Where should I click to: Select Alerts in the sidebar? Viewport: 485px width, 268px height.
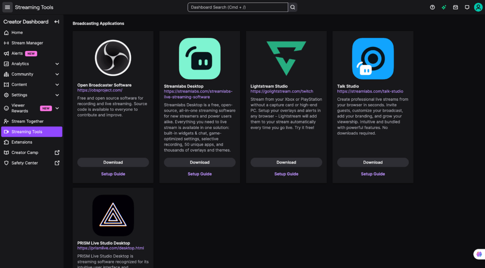pyautogui.click(x=17, y=54)
